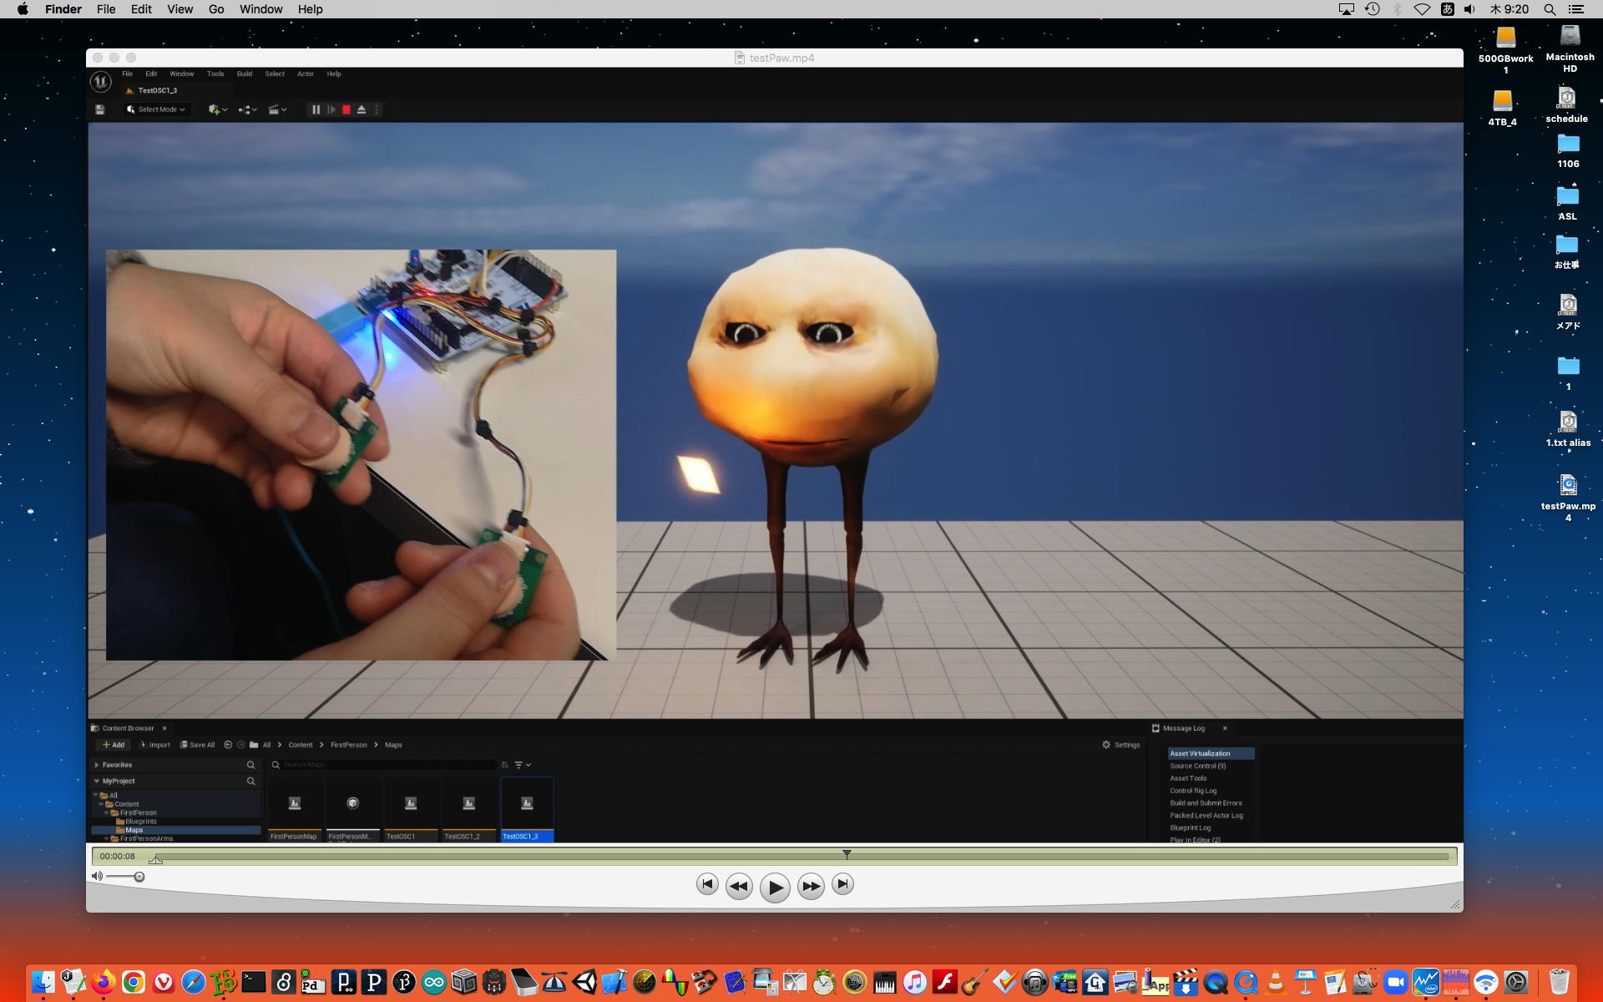Click the fast-forward button
The image size is (1603, 1002).
pos(810,887)
